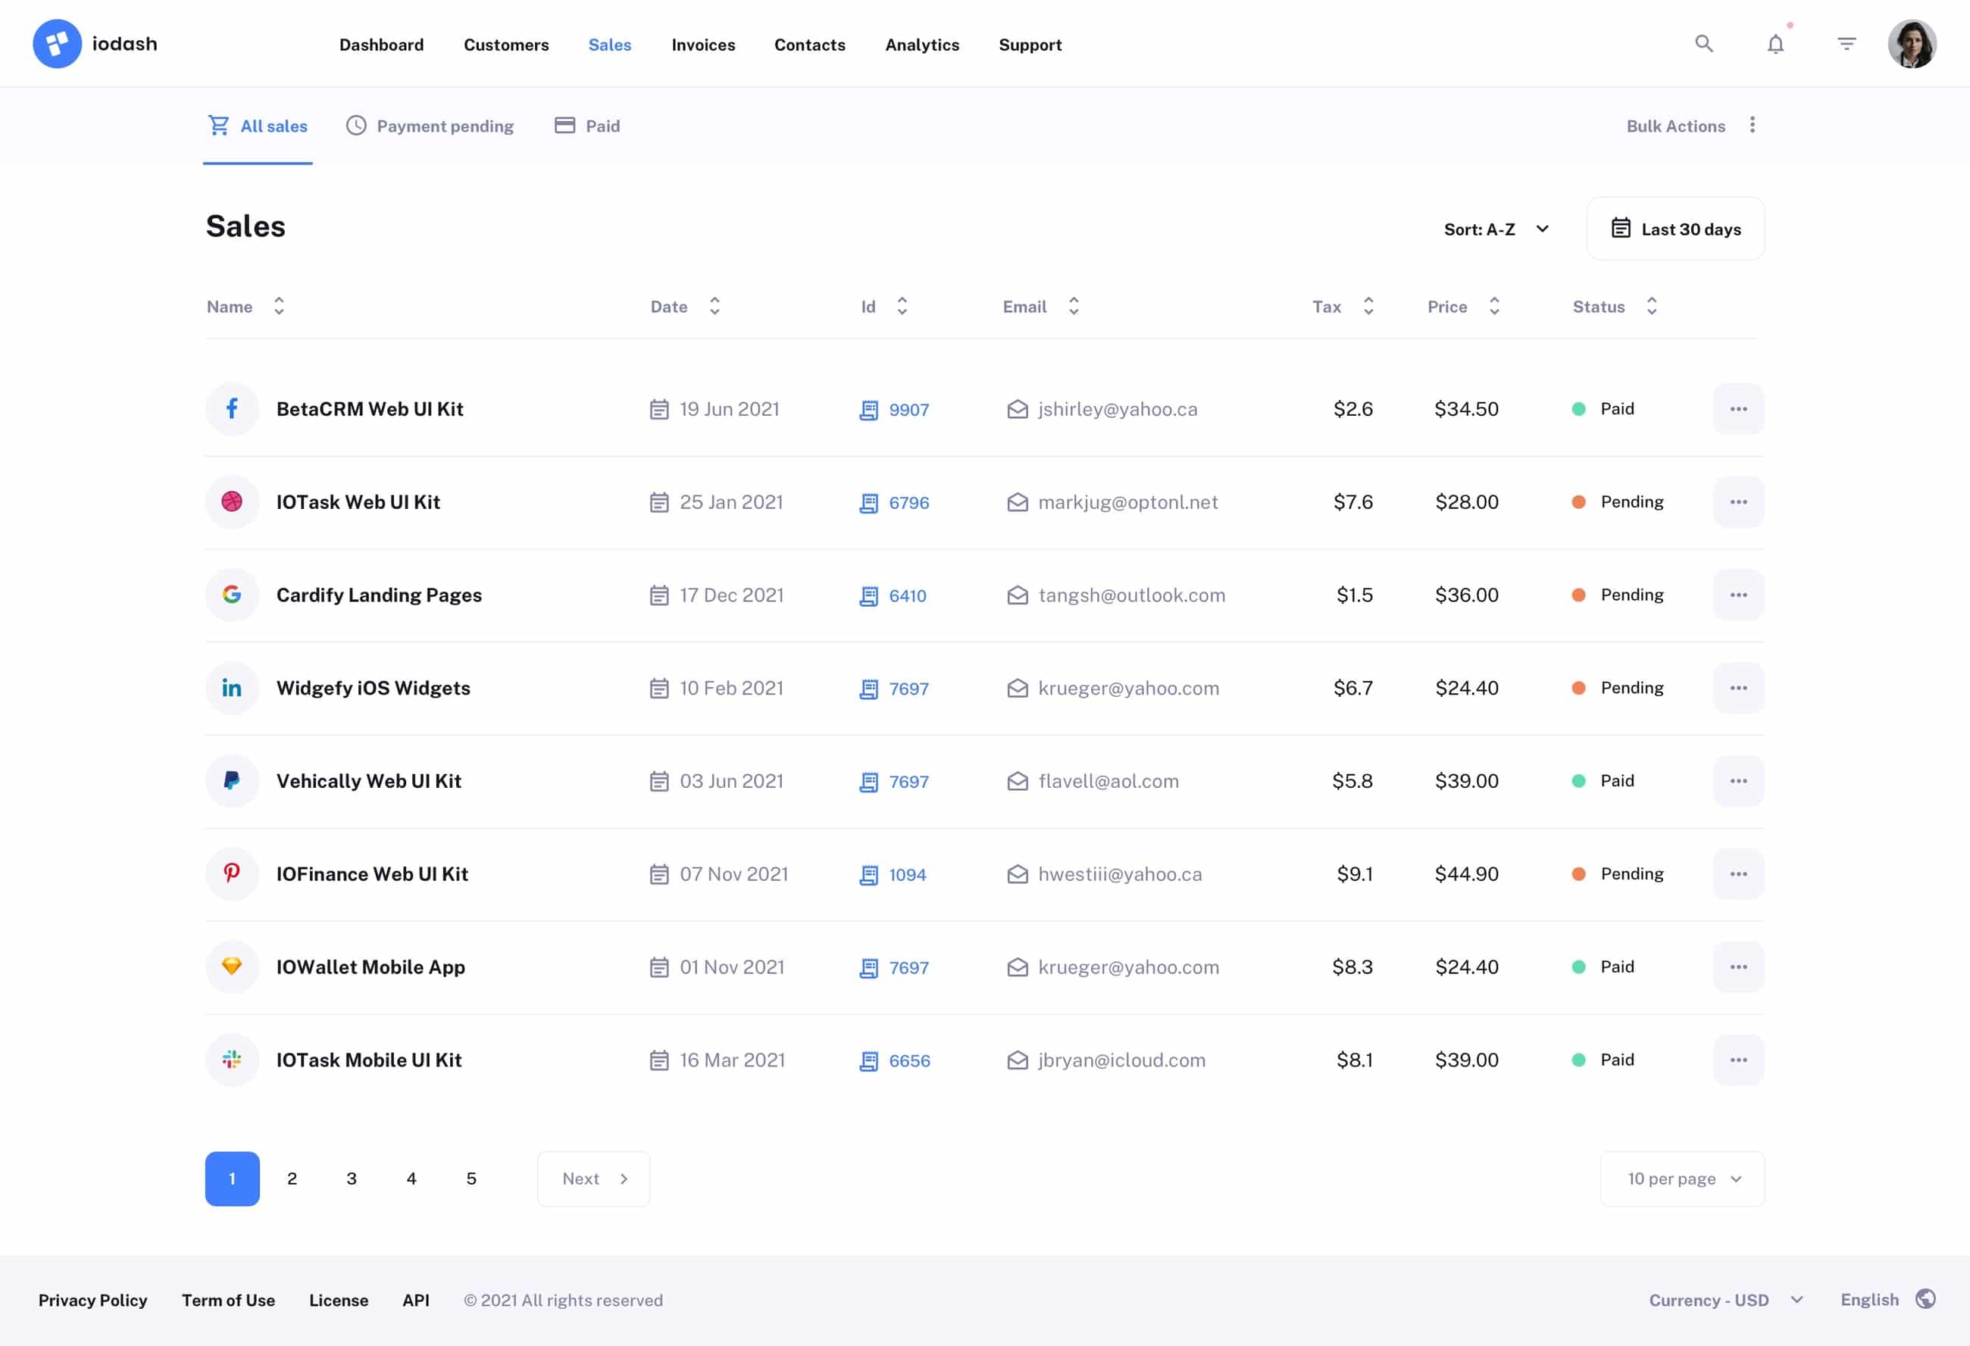Open the 10 per page dropdown

[x=1682, y=1178]
